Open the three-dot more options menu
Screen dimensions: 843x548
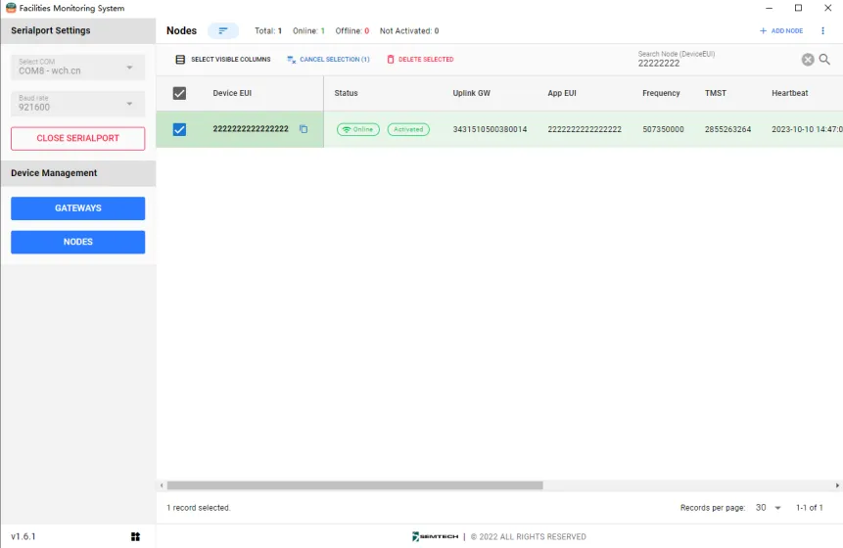click(x=822, y=31)
